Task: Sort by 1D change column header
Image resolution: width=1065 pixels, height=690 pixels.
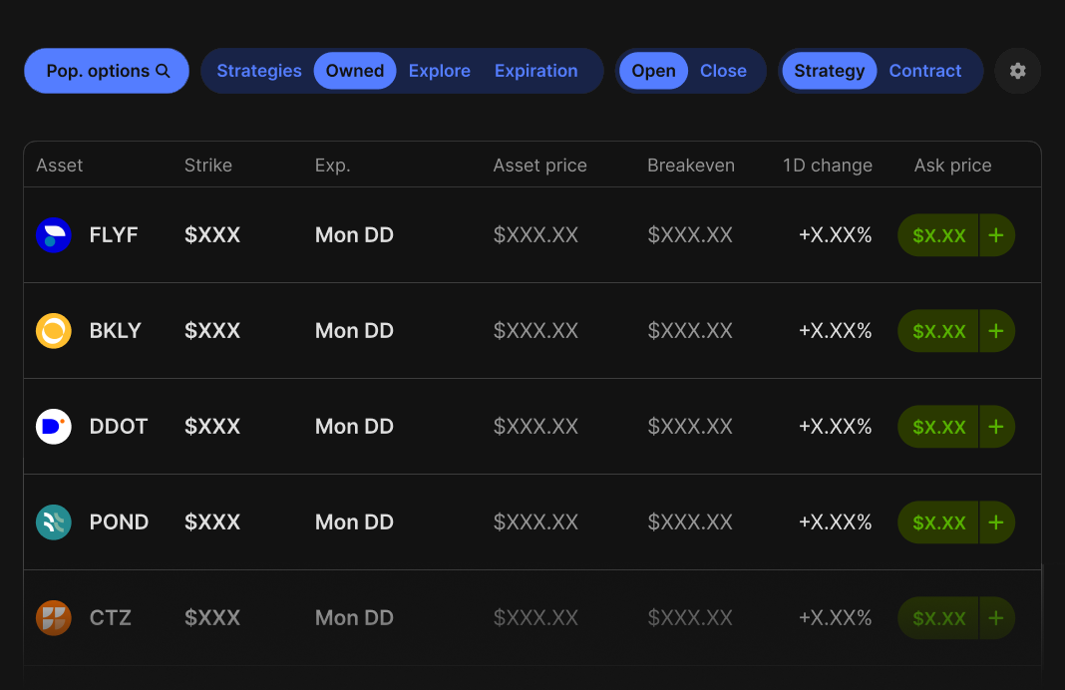Action: [827, 166]
